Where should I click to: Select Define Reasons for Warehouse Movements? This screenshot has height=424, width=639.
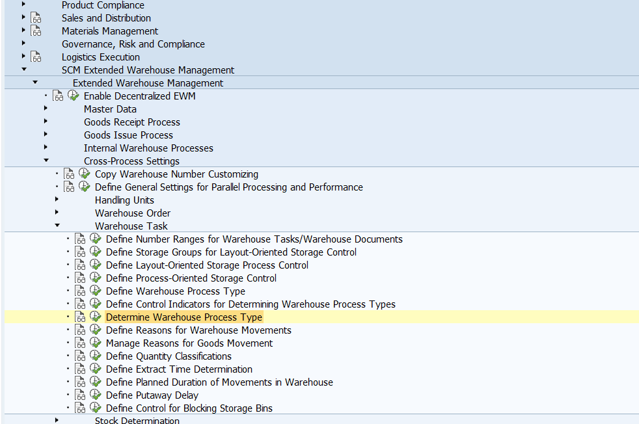point(198,330)
